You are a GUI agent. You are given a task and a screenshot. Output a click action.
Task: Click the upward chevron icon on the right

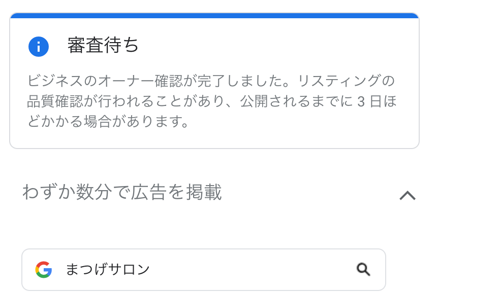click(x=407, y=194)
